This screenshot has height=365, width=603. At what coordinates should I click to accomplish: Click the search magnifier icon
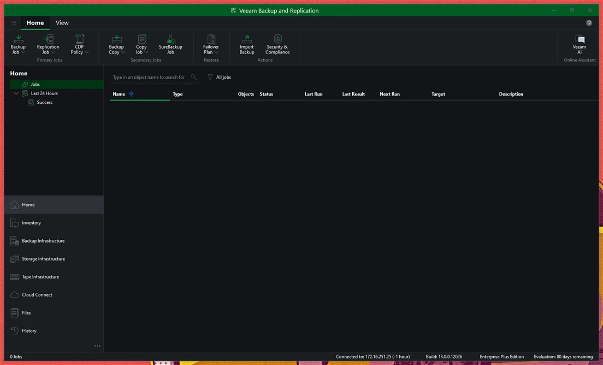point(194,77)
